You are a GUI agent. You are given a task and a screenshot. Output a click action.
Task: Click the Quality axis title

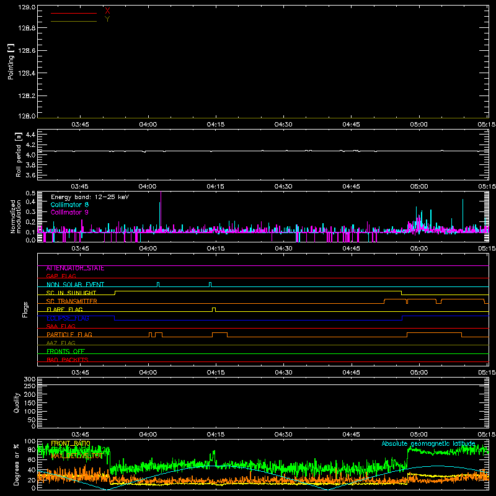(17, 402)
